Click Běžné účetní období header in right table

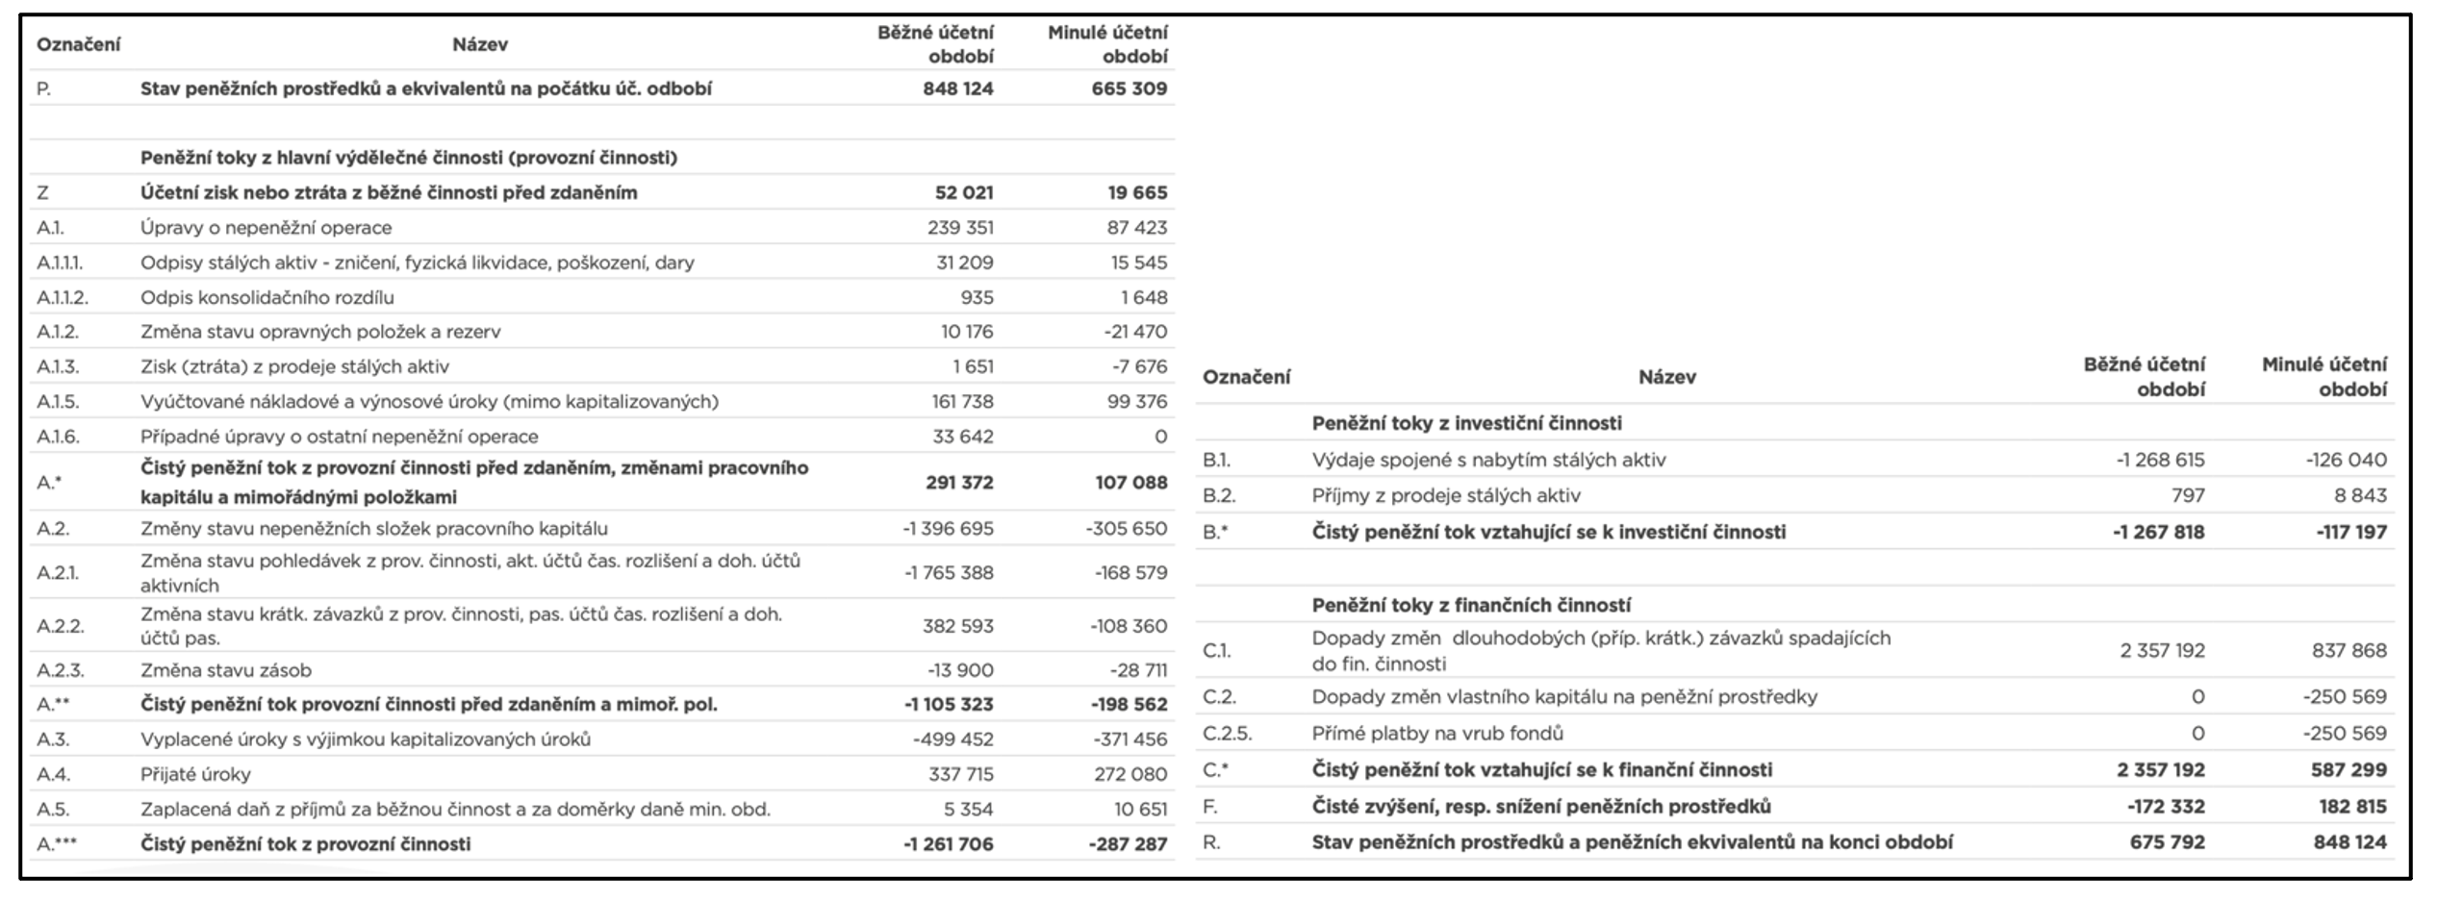[x=2144, y=377]
